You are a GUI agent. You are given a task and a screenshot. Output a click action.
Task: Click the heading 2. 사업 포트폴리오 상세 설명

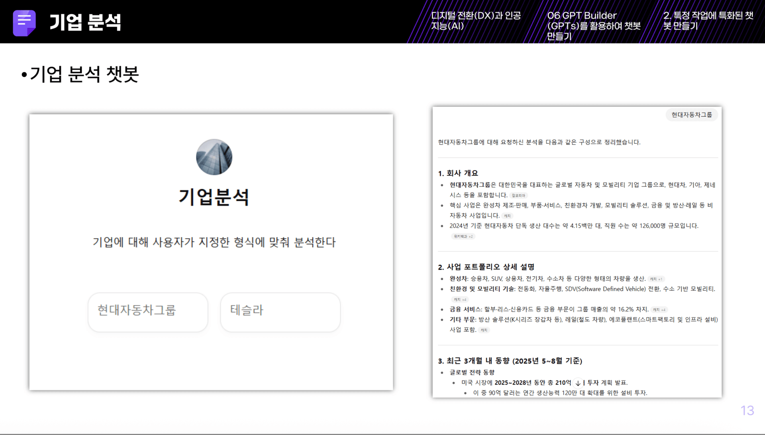click(x=487, y=266)
